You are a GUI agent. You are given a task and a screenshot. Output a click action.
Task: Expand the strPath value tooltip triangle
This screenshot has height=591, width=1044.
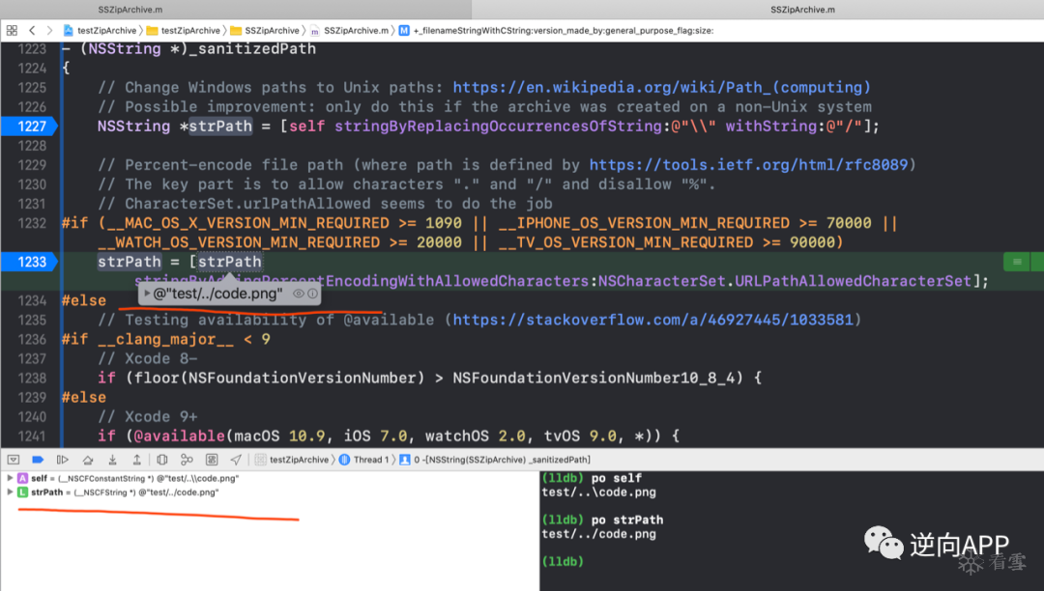coord(147,294)
